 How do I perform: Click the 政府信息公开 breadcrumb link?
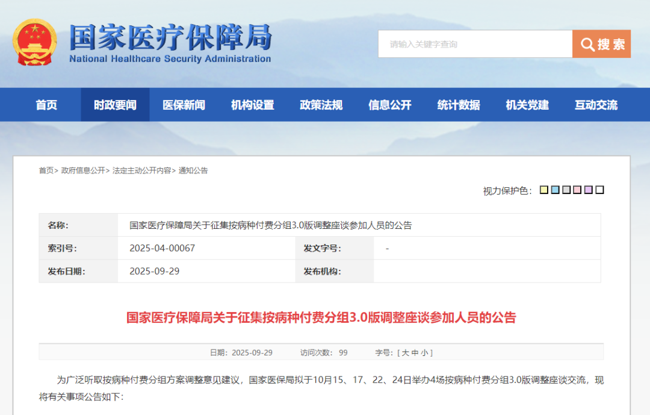click(x=77, y=170)
